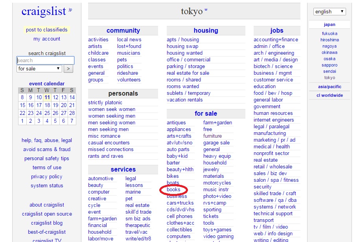Viewport: 361px width, 242px height.
Task: Open 'help, faq, abuse, legal' link
Action: [47, 140]
